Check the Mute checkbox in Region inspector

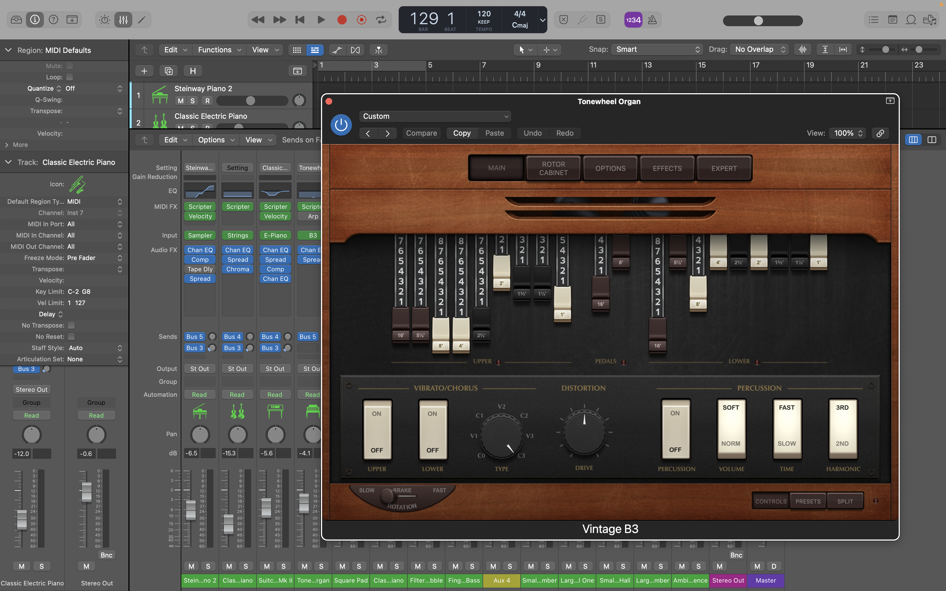pos(70,66)
